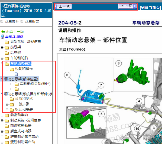162x144 pixels.
Task: Expand the 前盘式制动器 node
Action: point(2,126)
